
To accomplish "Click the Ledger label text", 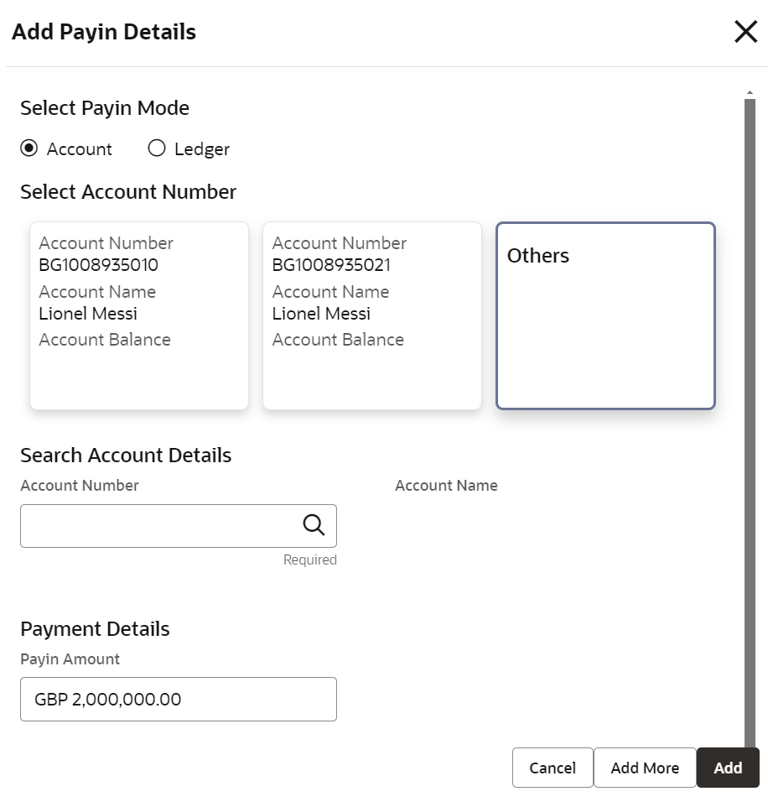I will tap(202, 149).
